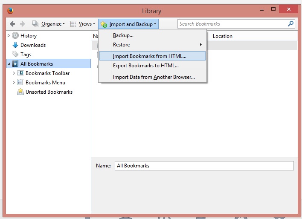
Task: Select Bookmarks Toolbar folder
Action: pos(48,73)
